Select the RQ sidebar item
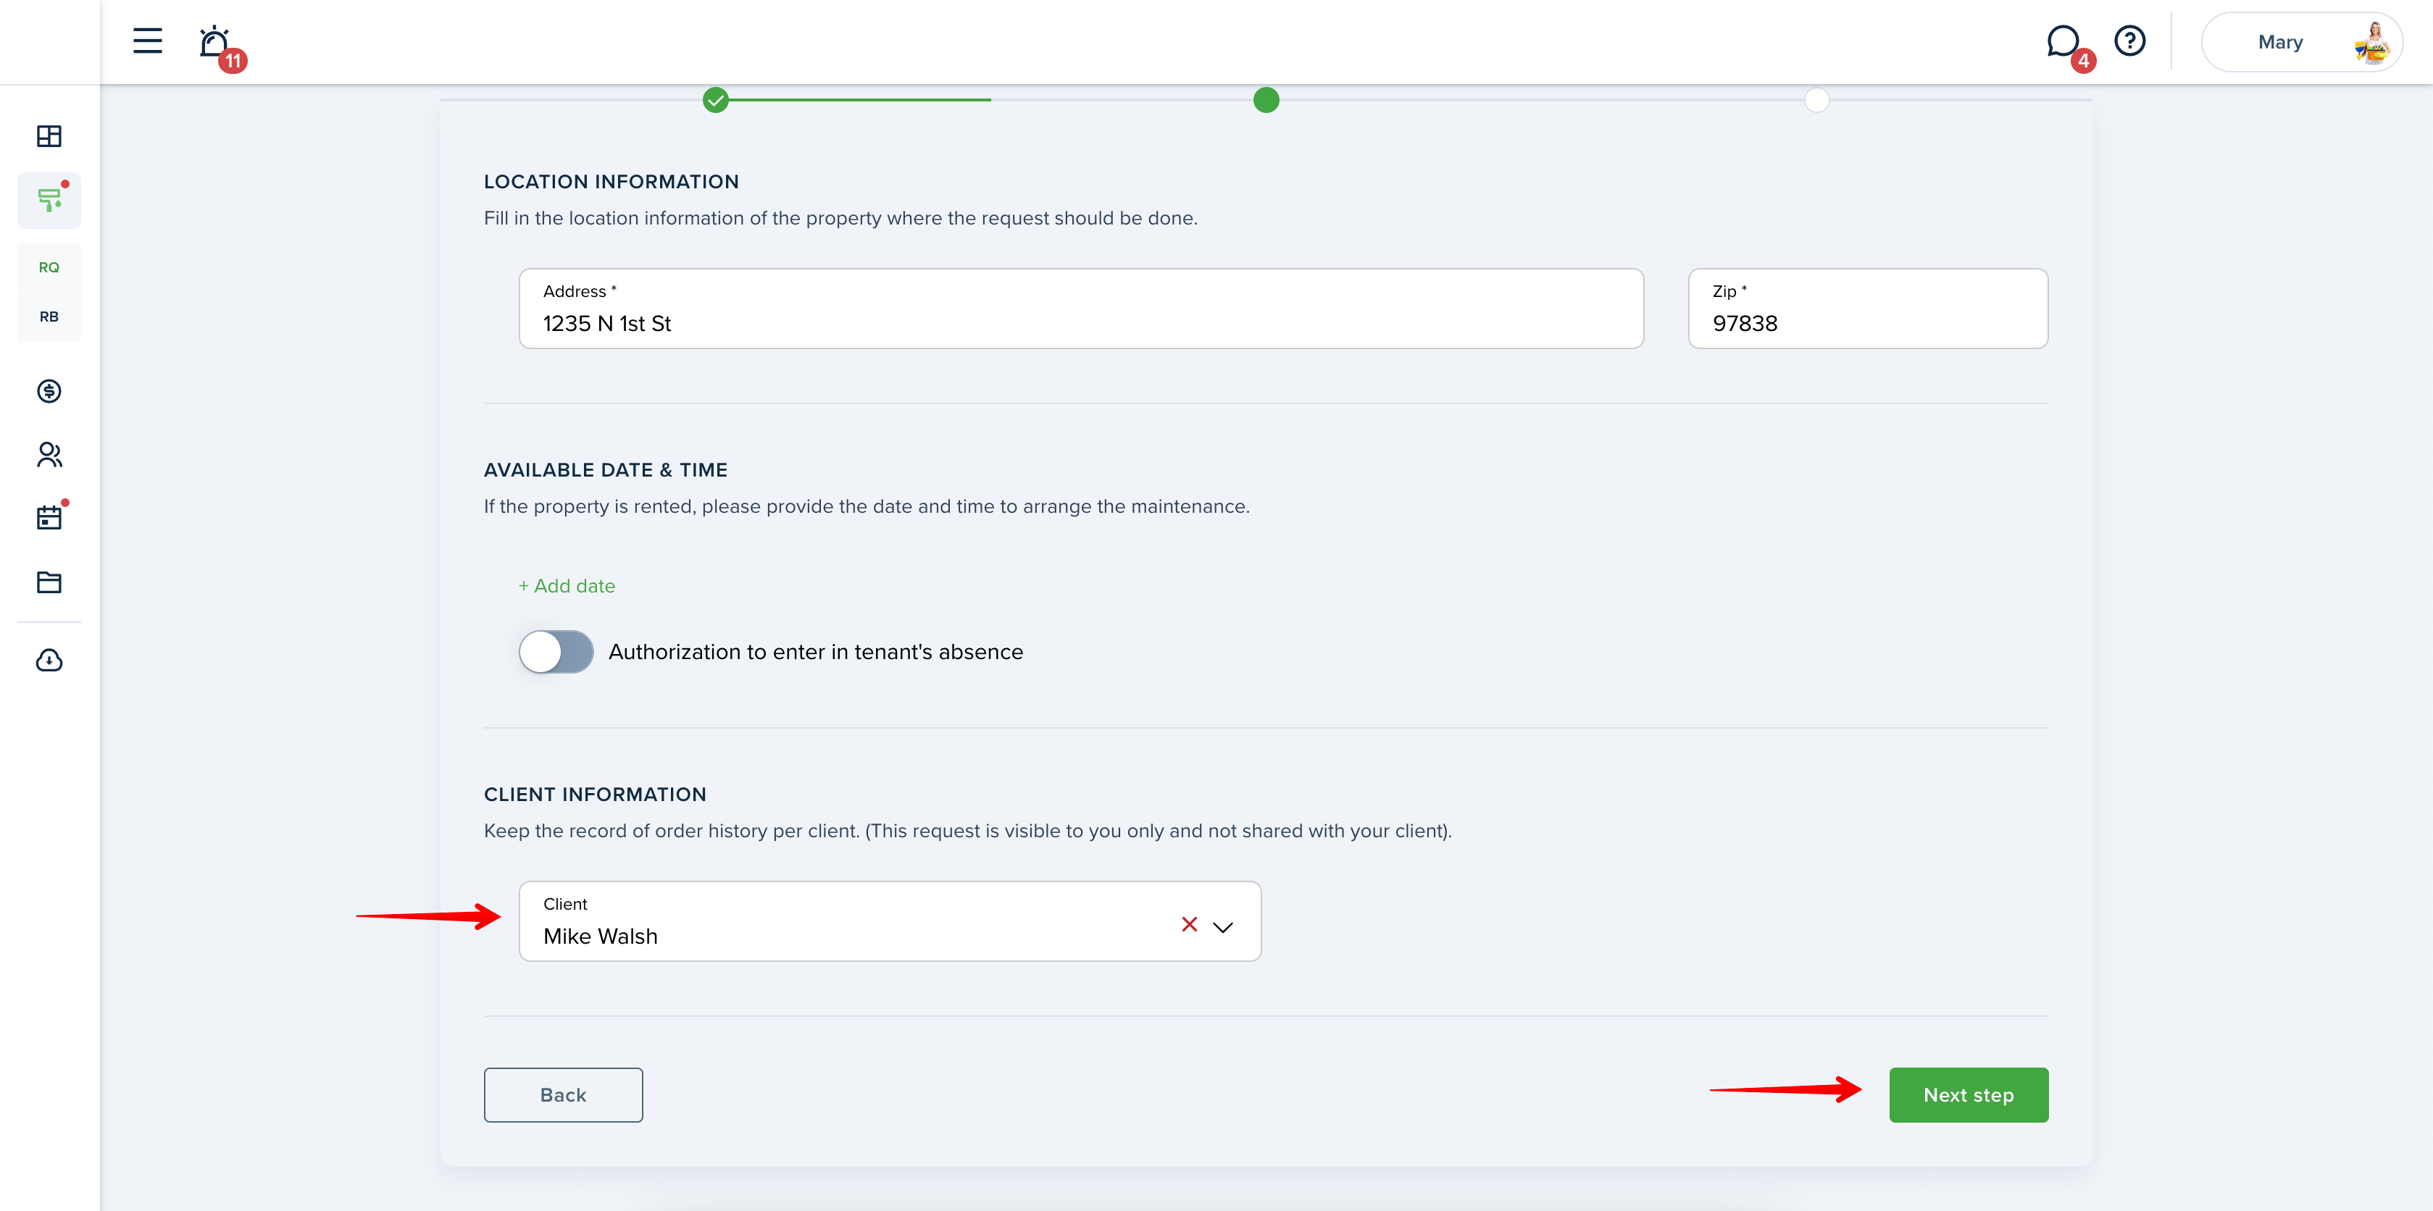The height and width of the screenshot is (1211, 2433). (x=49, y=267)
